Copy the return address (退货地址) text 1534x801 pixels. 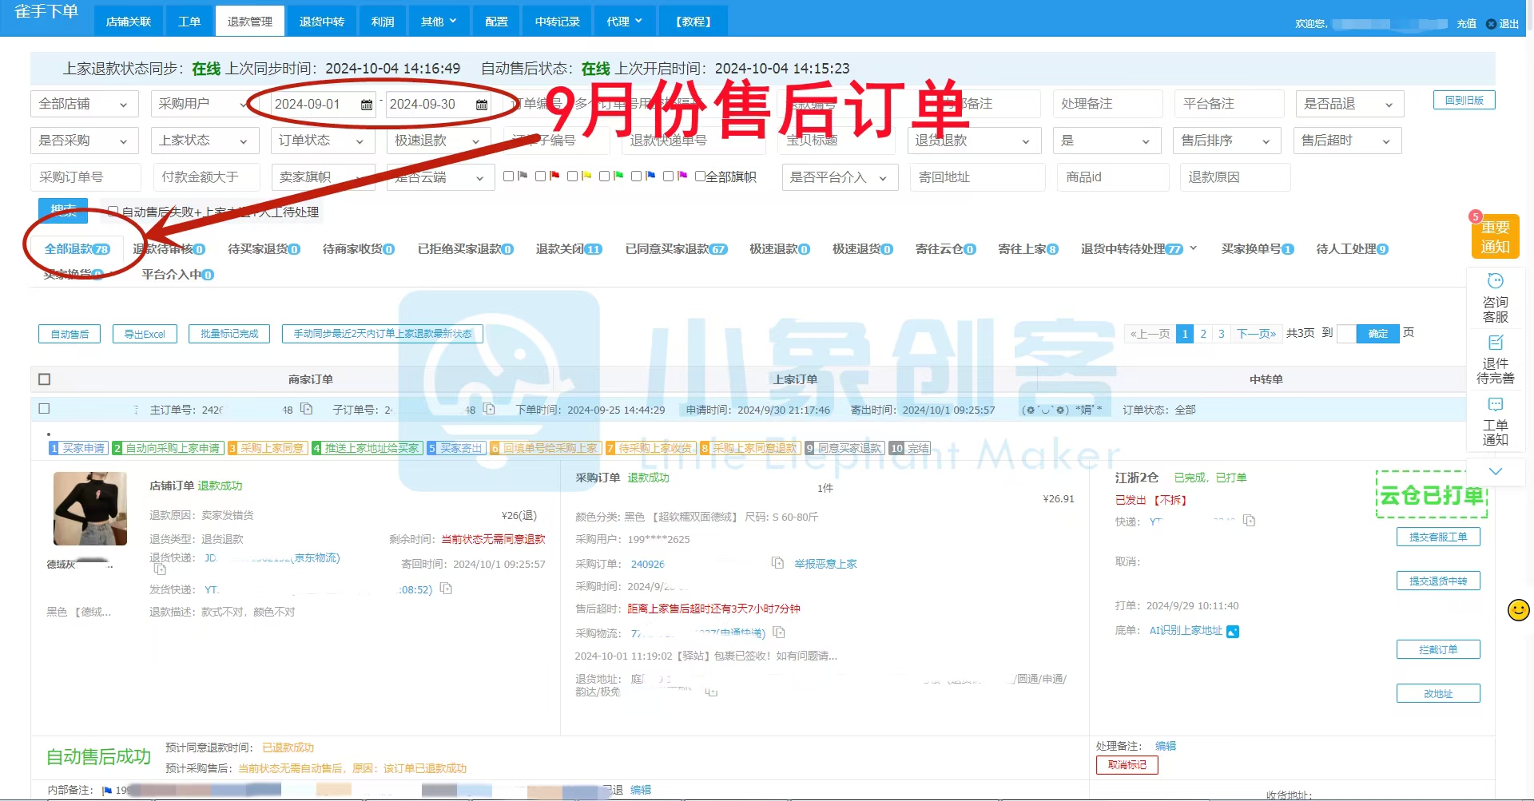pos(711,692)
